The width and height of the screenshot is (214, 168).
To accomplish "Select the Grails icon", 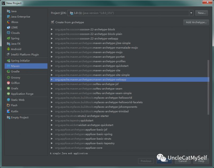I will coord(9,88).
